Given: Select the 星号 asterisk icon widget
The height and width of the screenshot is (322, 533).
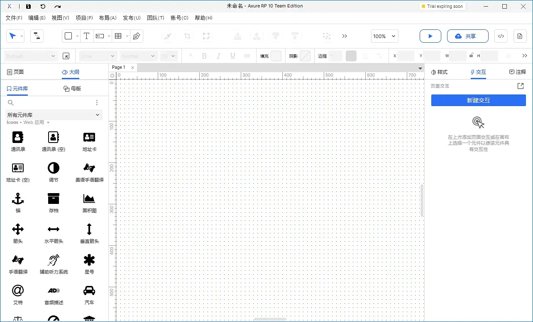Looking at the screenshot, I should 89,260.
